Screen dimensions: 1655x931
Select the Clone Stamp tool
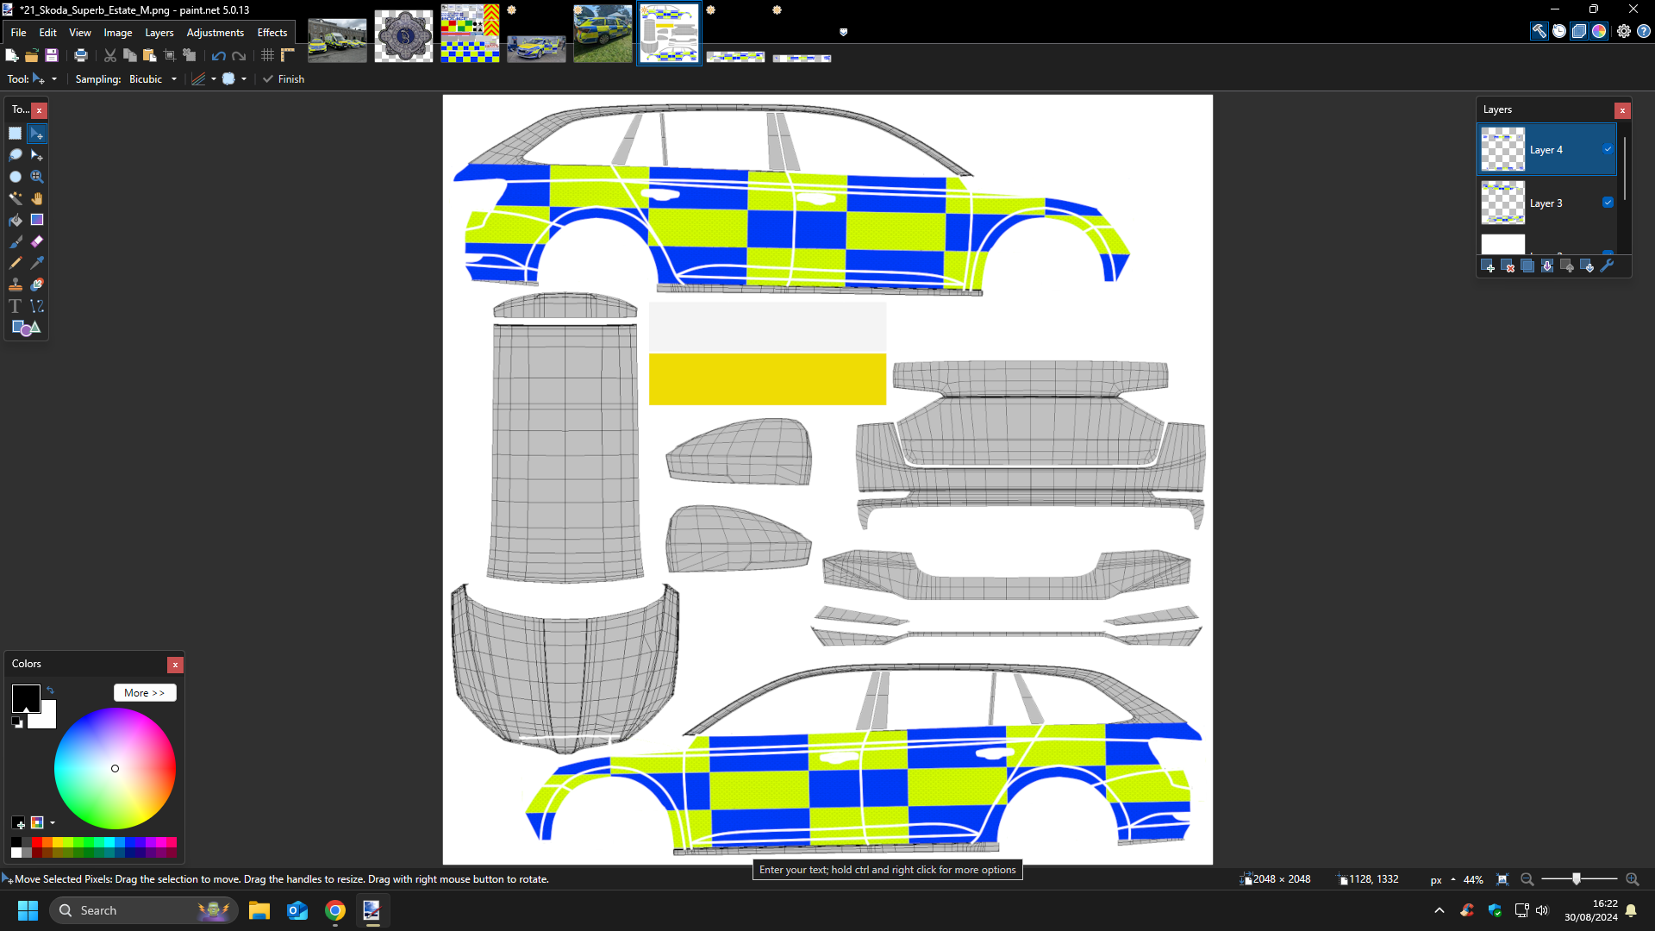(16, 284)
